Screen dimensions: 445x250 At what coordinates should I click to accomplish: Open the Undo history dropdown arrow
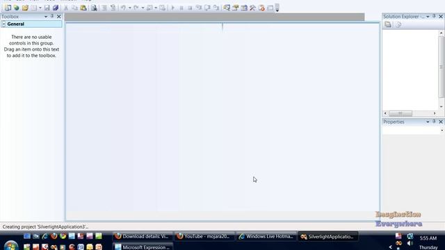[129, 8]
